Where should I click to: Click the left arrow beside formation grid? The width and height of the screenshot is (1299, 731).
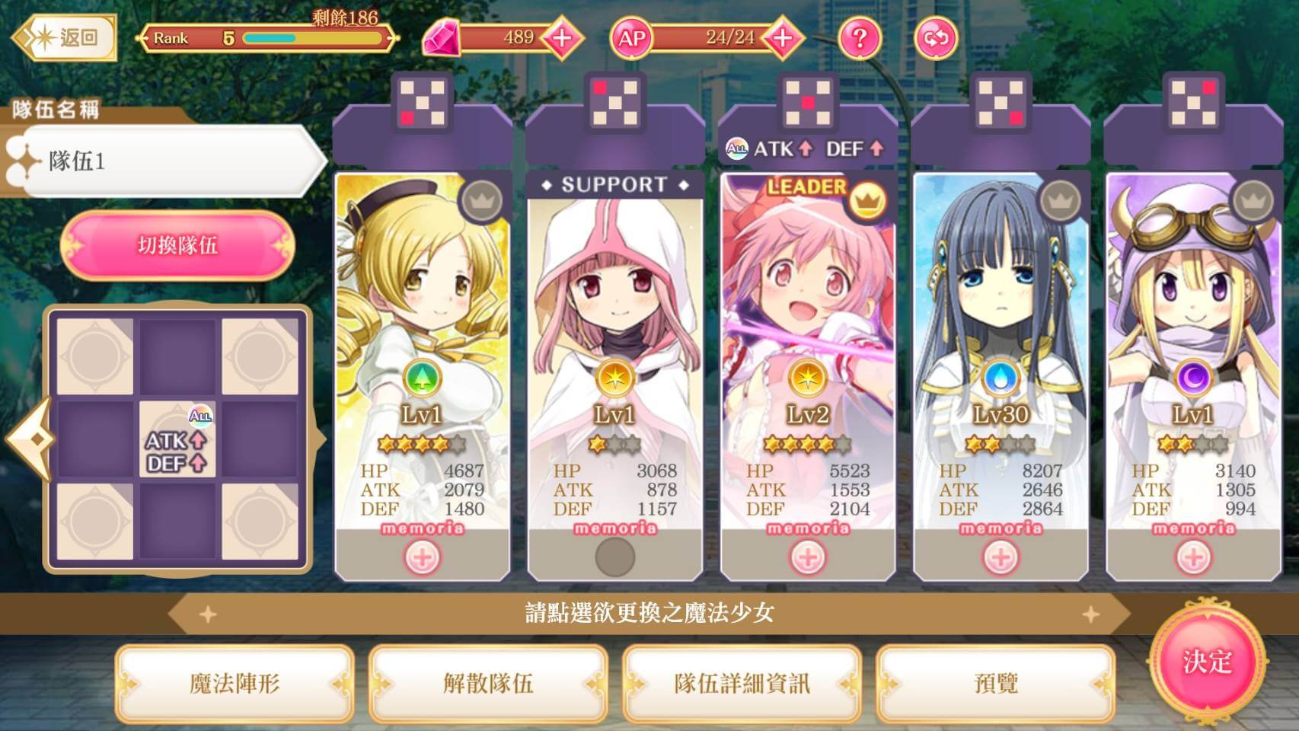(30, 439)
